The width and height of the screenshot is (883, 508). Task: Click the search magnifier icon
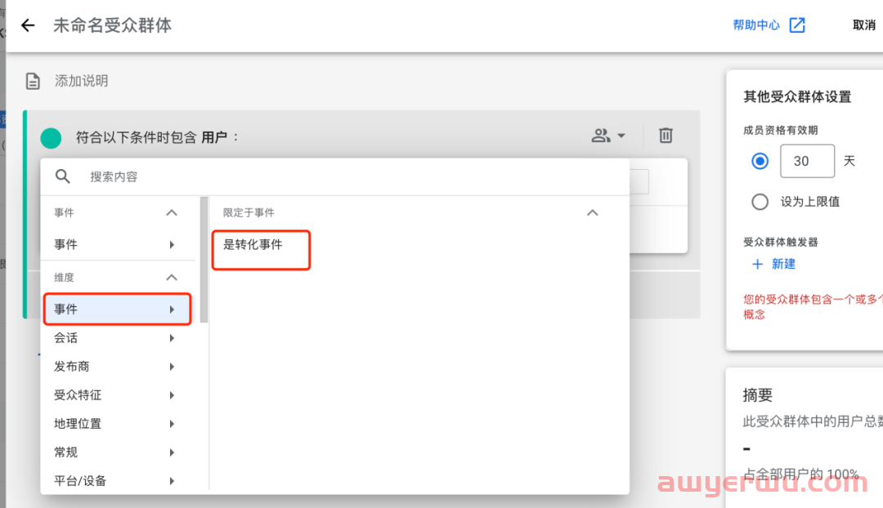coord(62,176)
